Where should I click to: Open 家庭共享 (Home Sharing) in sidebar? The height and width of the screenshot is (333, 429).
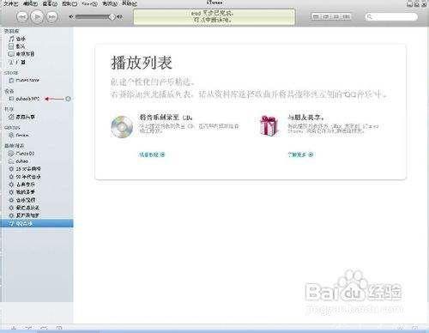click(x=21, y=117)
